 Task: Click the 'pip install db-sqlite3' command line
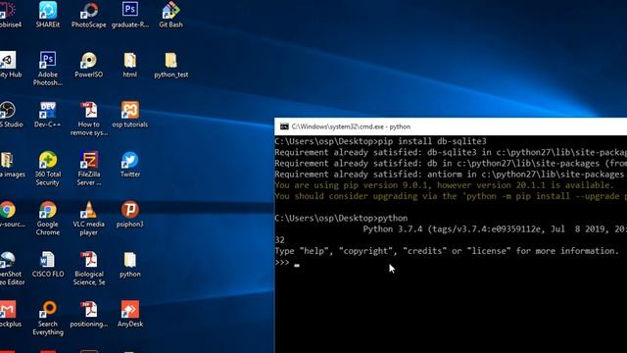(380, 141)
